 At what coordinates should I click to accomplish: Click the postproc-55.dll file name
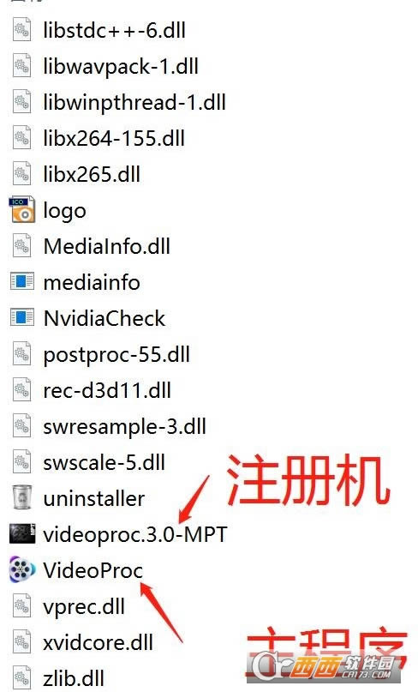click(x=116, y=355)
